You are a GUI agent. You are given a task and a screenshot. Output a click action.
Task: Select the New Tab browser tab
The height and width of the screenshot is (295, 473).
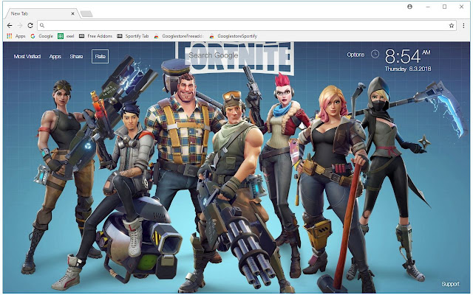click(x=41, y=13)
